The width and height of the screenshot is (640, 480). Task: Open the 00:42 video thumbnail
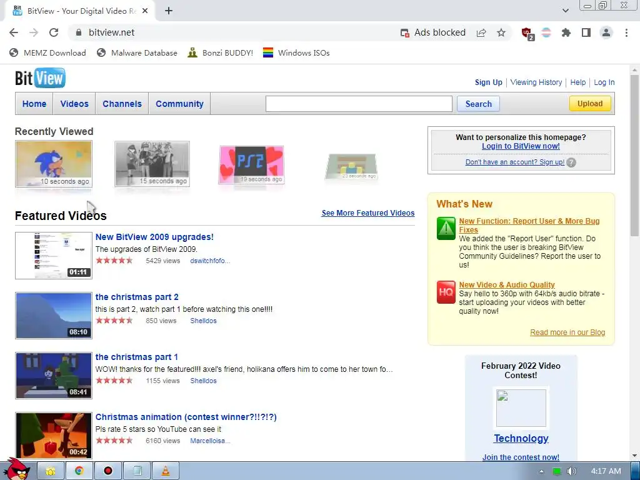(54, 436)
